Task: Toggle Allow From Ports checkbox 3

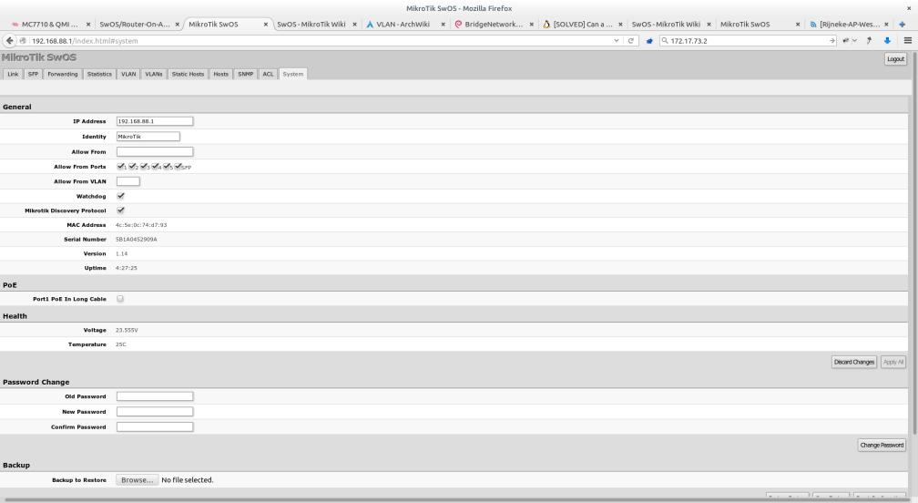Action: point(144,167)
